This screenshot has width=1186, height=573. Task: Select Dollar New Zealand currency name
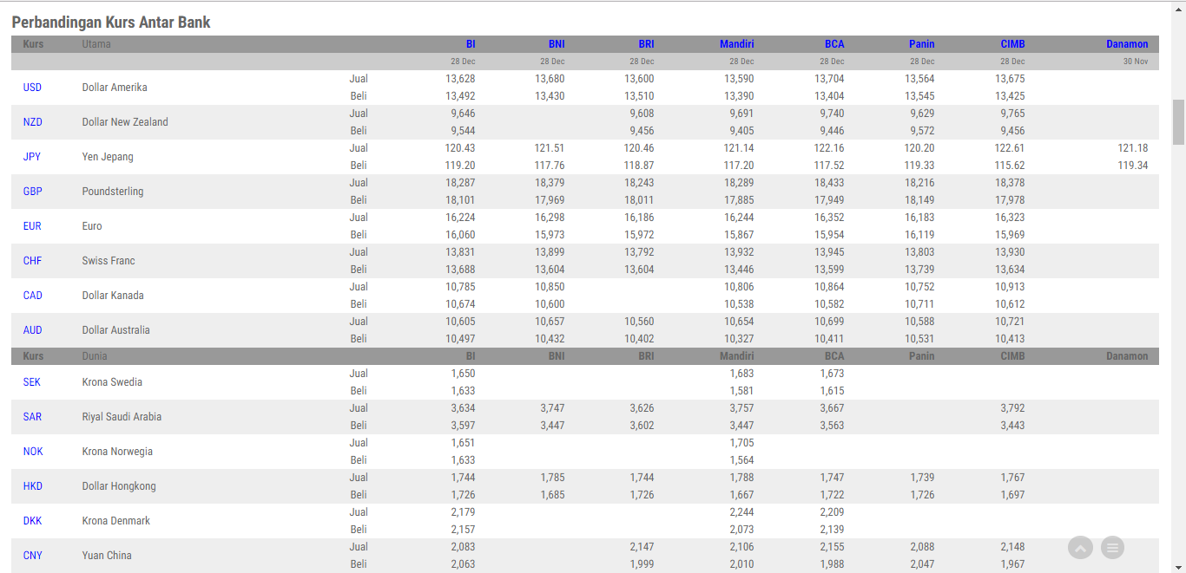click(x=125, y=122)
